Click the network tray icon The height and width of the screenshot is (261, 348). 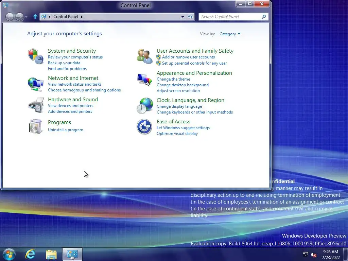[x=306, y=254]
